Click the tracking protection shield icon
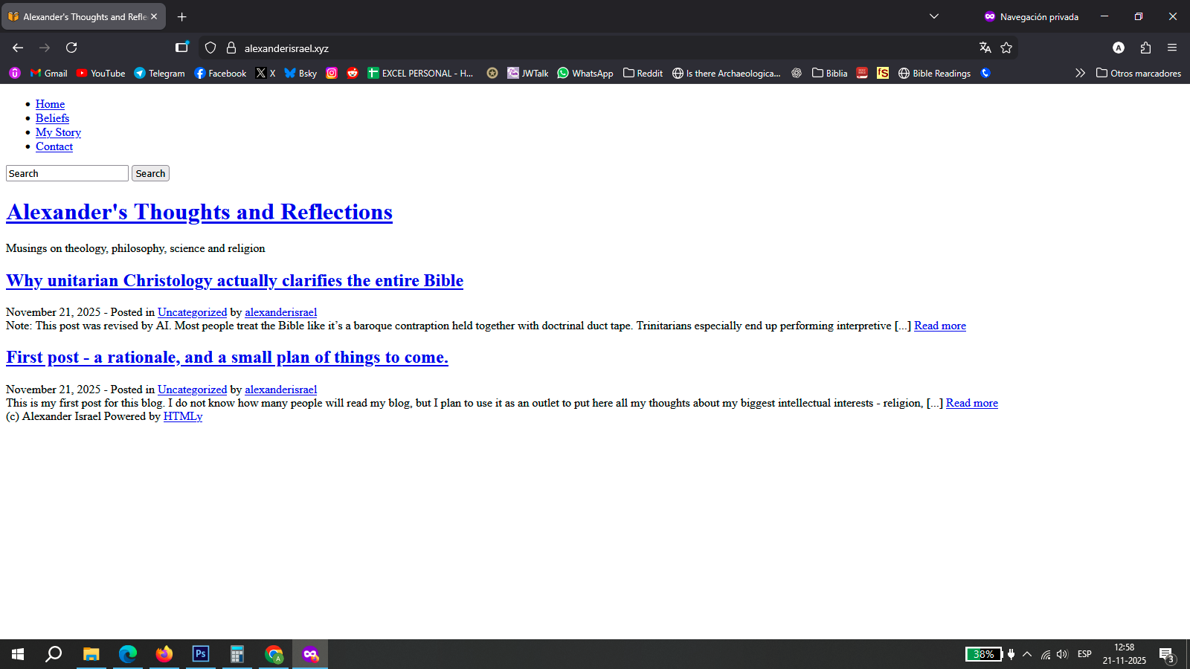 pos(210,48)
